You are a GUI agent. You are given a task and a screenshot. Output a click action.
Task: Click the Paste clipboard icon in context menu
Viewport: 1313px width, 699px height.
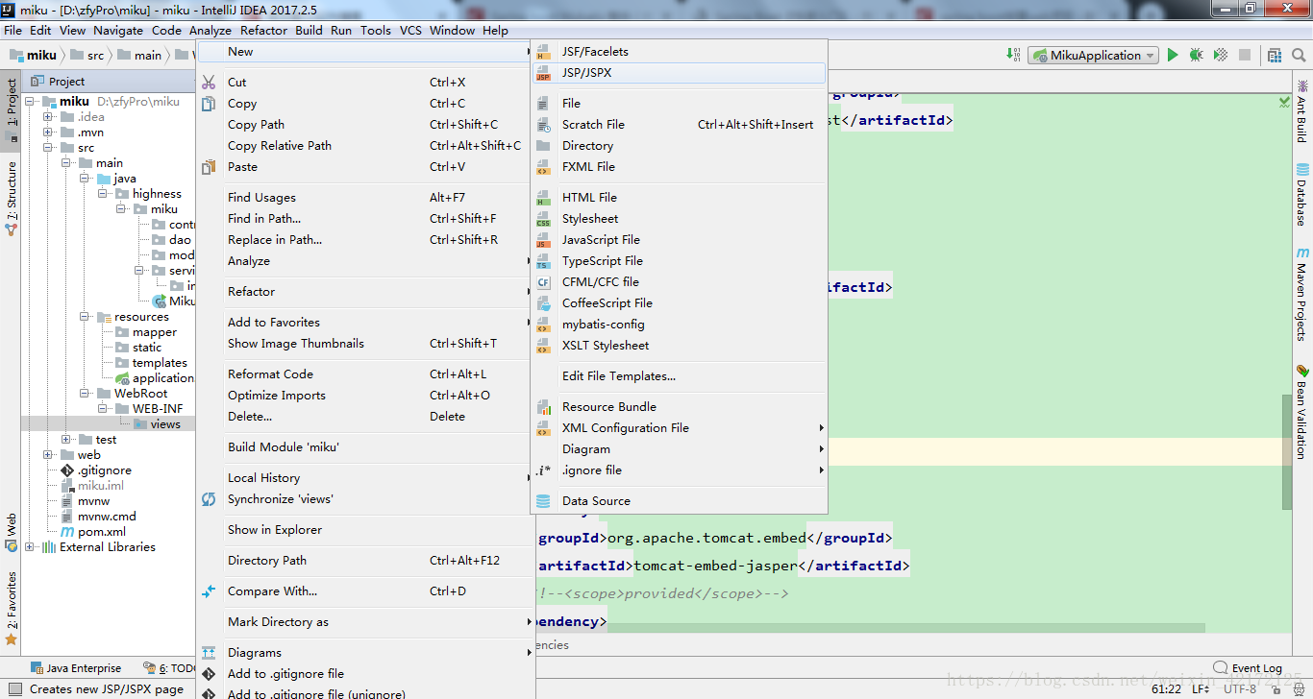209,167
